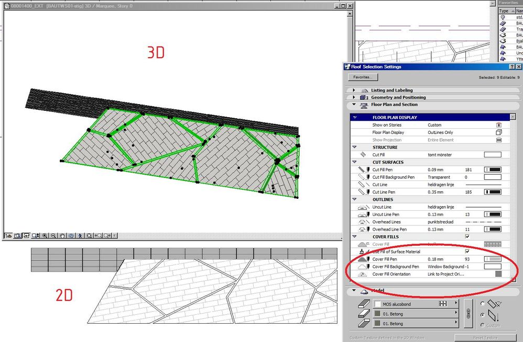The image size is (523, 342).
Task: Collapse the STRUCTURE group
Action: coord(355,147)
